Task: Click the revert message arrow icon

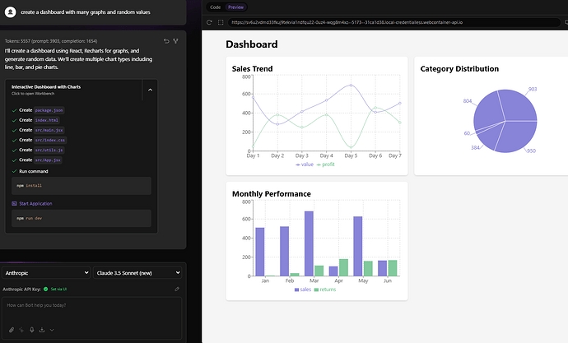Action: [x=166, y=40]
